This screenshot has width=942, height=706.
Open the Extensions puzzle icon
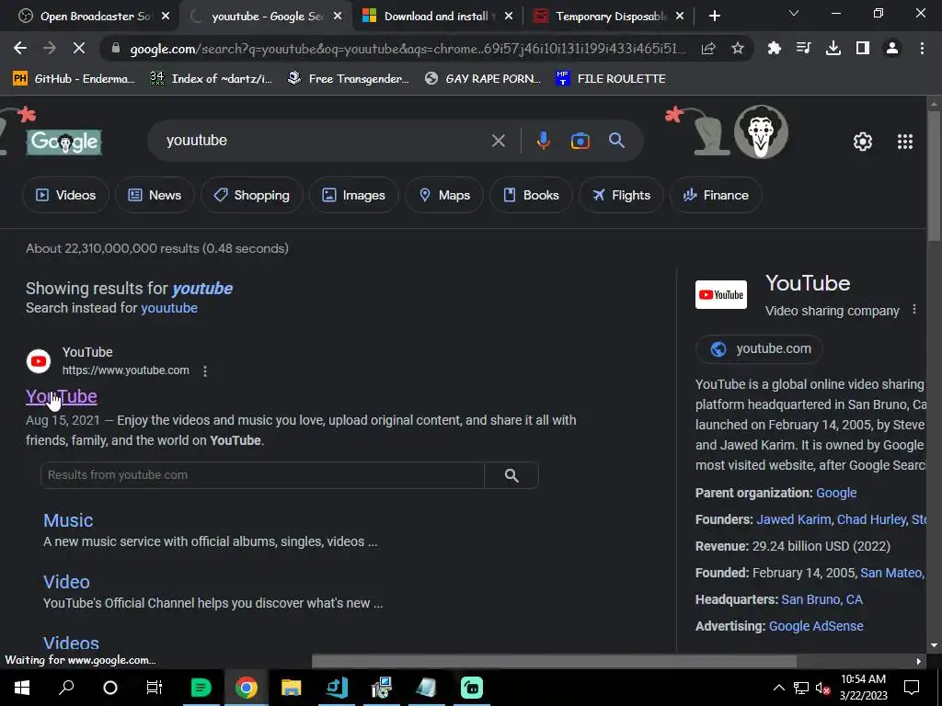click(775, 48)
